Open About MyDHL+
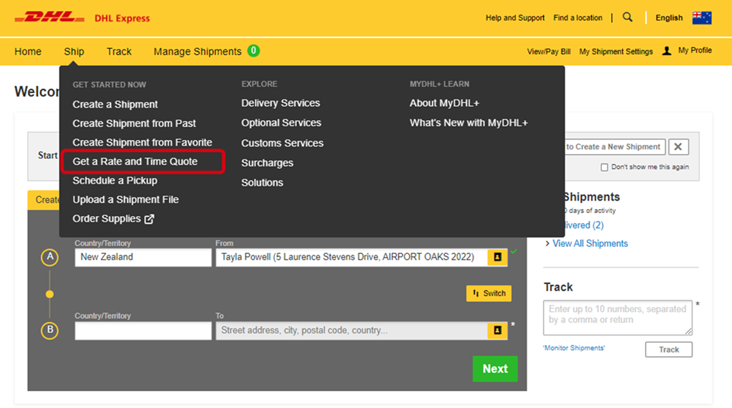 click(x=445, y=103)
